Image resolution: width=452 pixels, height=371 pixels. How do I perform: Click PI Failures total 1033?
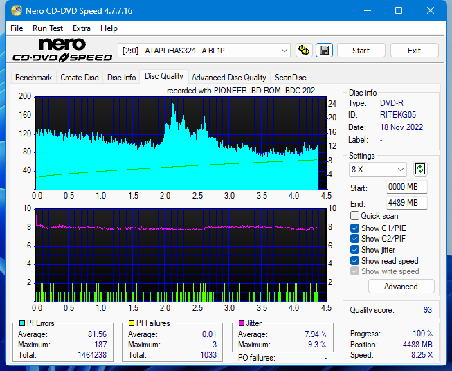(208, 355)
